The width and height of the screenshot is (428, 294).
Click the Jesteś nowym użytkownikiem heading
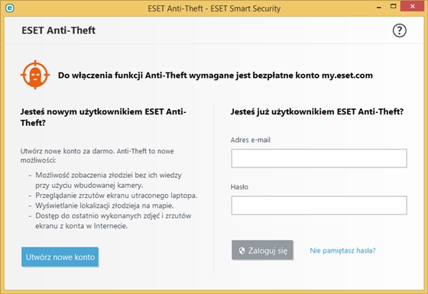click(103, 118)
